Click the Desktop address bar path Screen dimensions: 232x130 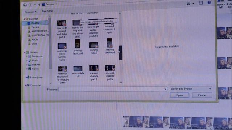click(x=50, y=4)
